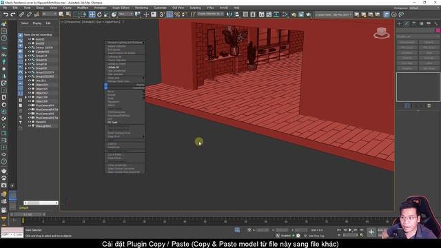The image size is (441, 248).
Task: Toggle the Spinner Snap button
Action: pos(185,14)
